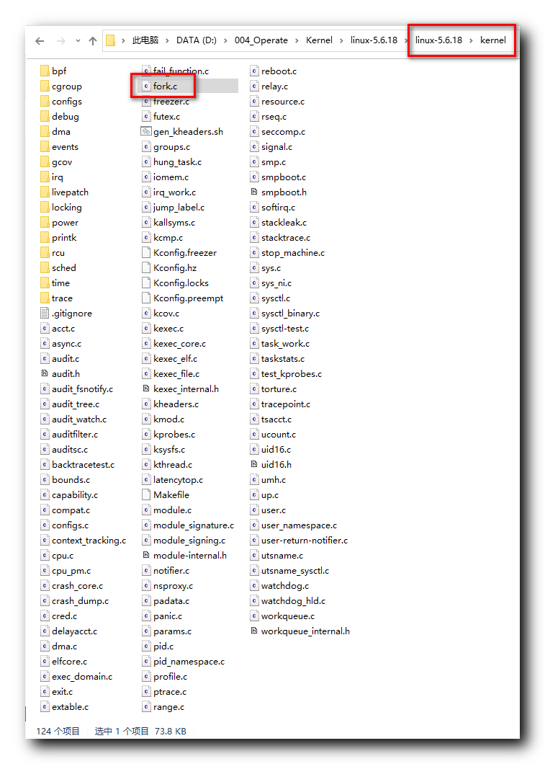Select file name capability.c
This screenshot has width=545, height=764.
[x=75, y=494]
